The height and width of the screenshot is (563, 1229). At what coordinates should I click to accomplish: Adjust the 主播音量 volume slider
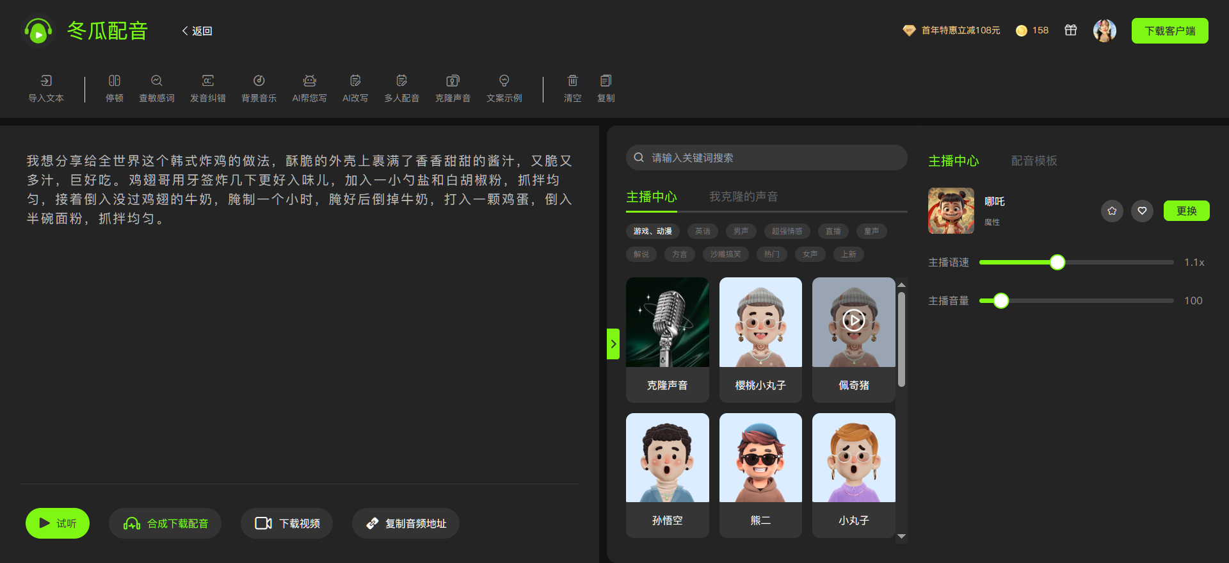(x=1001, y=300)
